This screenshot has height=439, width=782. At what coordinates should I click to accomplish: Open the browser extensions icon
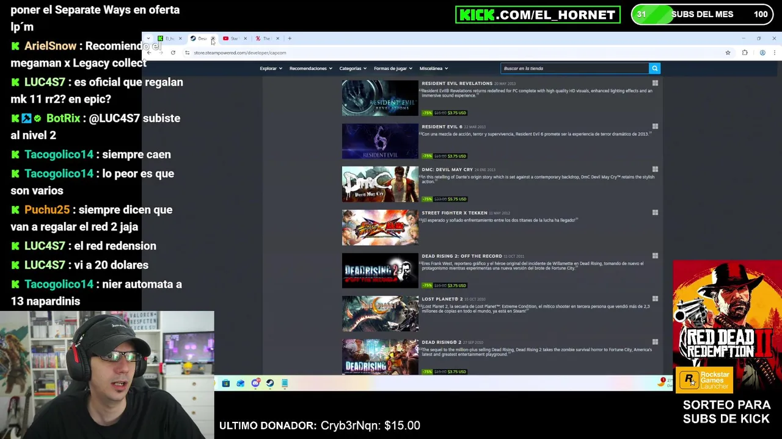coord(745,52)
